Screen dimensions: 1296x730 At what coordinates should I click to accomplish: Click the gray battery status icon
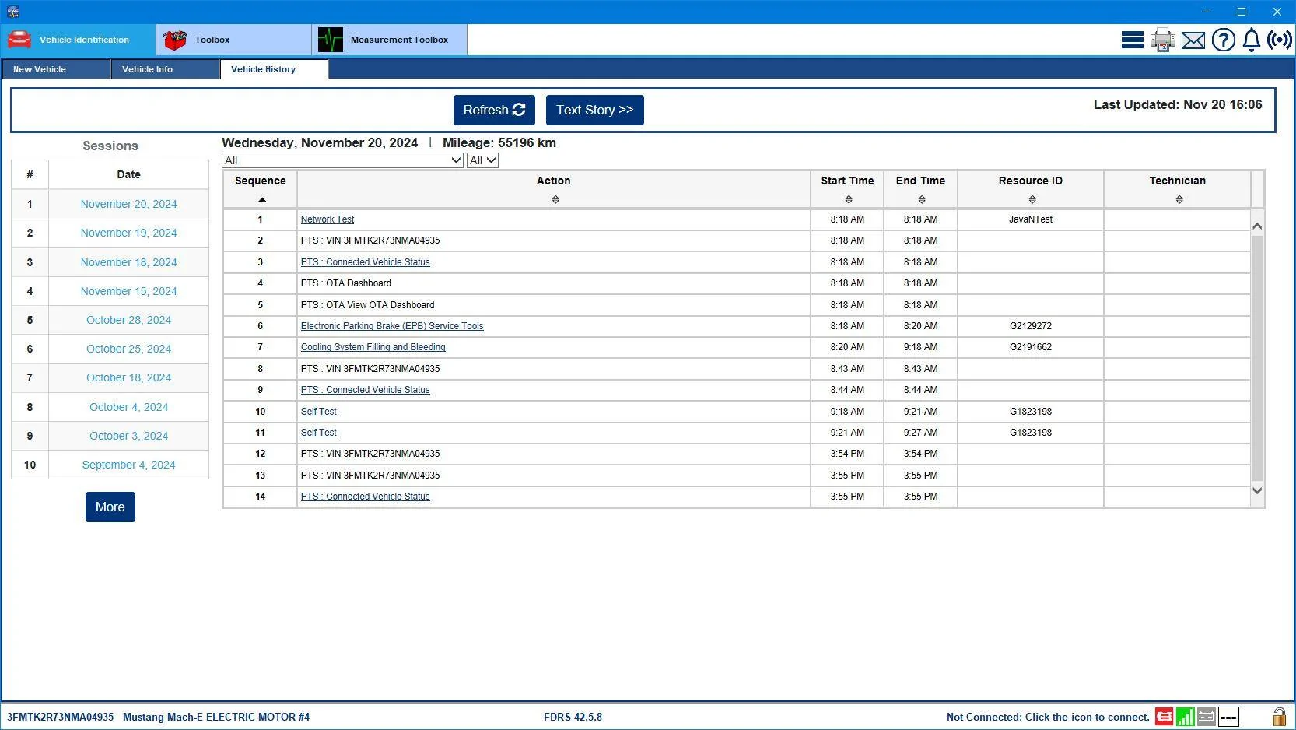click(1207, 717)
